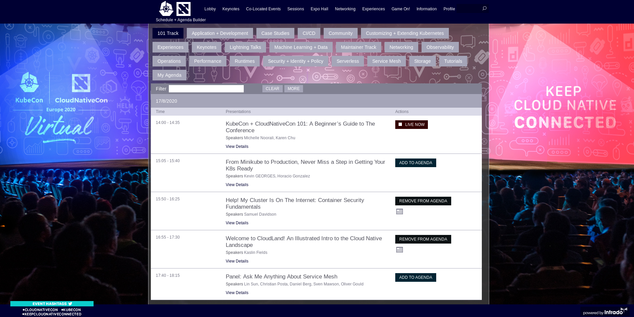This screenshot has width=634, height=317.
Task: Select the Operations track
Action: point(169,61)
